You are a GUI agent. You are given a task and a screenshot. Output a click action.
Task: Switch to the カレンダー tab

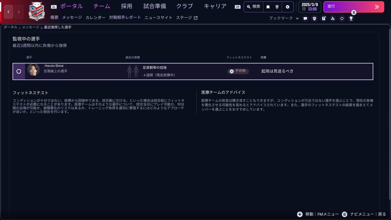tap(95, 18)
